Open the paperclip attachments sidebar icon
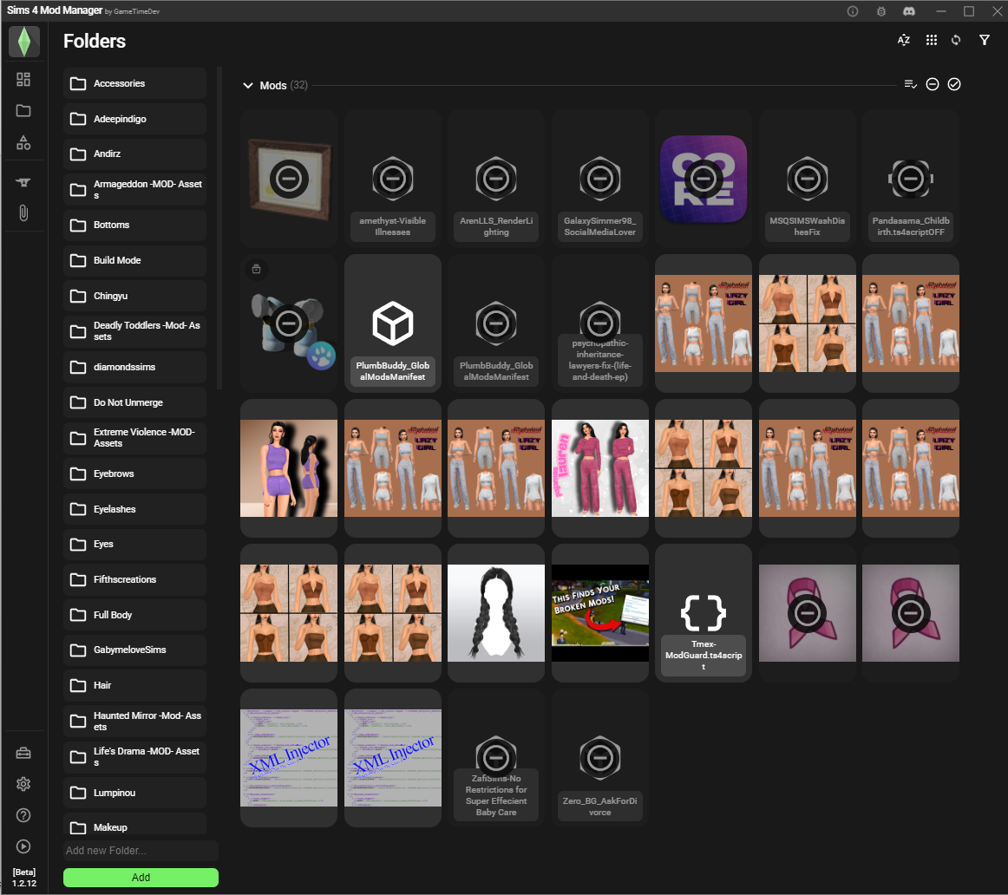Screen dimensions: 1008x895 pyautogui.click(x=23, y=213)
